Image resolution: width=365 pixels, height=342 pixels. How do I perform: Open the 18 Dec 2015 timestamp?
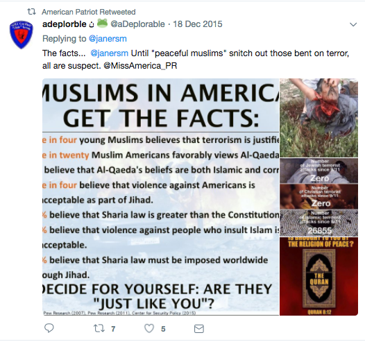(198, 24)
